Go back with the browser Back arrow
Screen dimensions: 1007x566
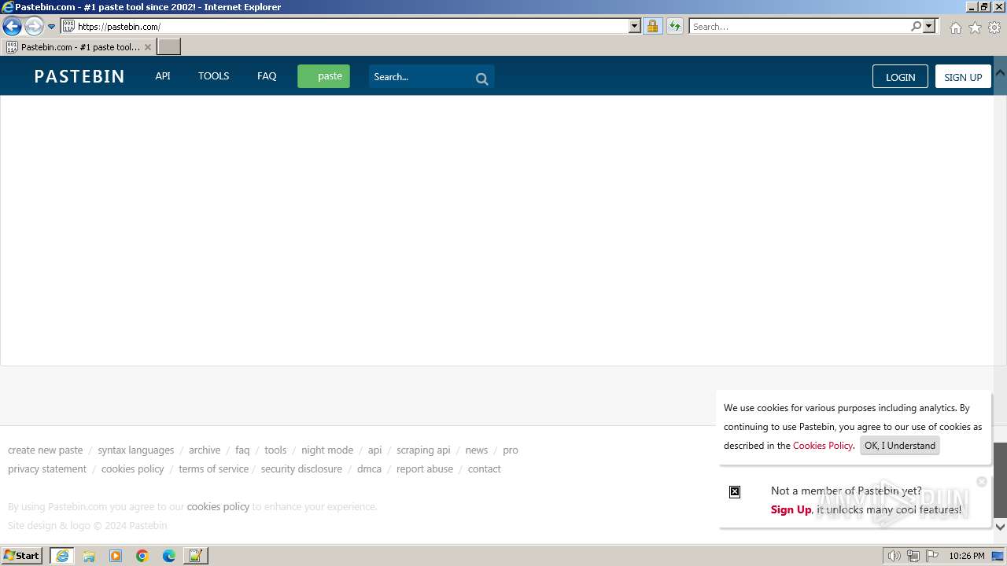point(12,27)
